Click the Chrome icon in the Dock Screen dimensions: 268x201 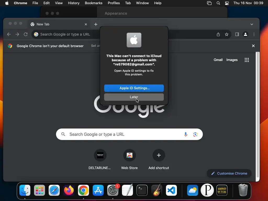click(x=83, y=190)
